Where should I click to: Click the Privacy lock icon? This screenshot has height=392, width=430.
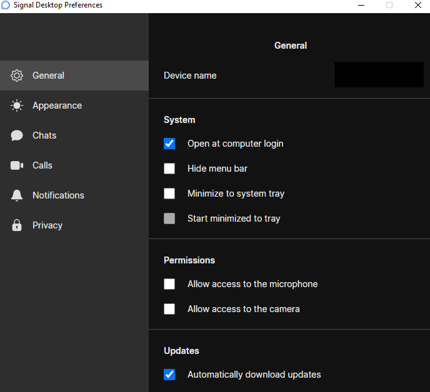(17, 225)
